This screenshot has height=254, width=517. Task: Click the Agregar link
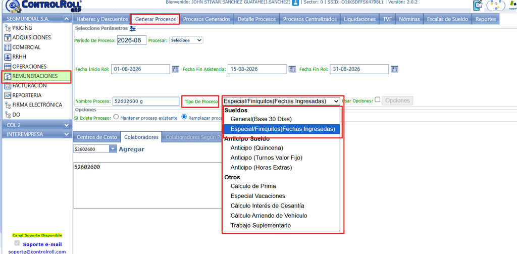(132, 149)
